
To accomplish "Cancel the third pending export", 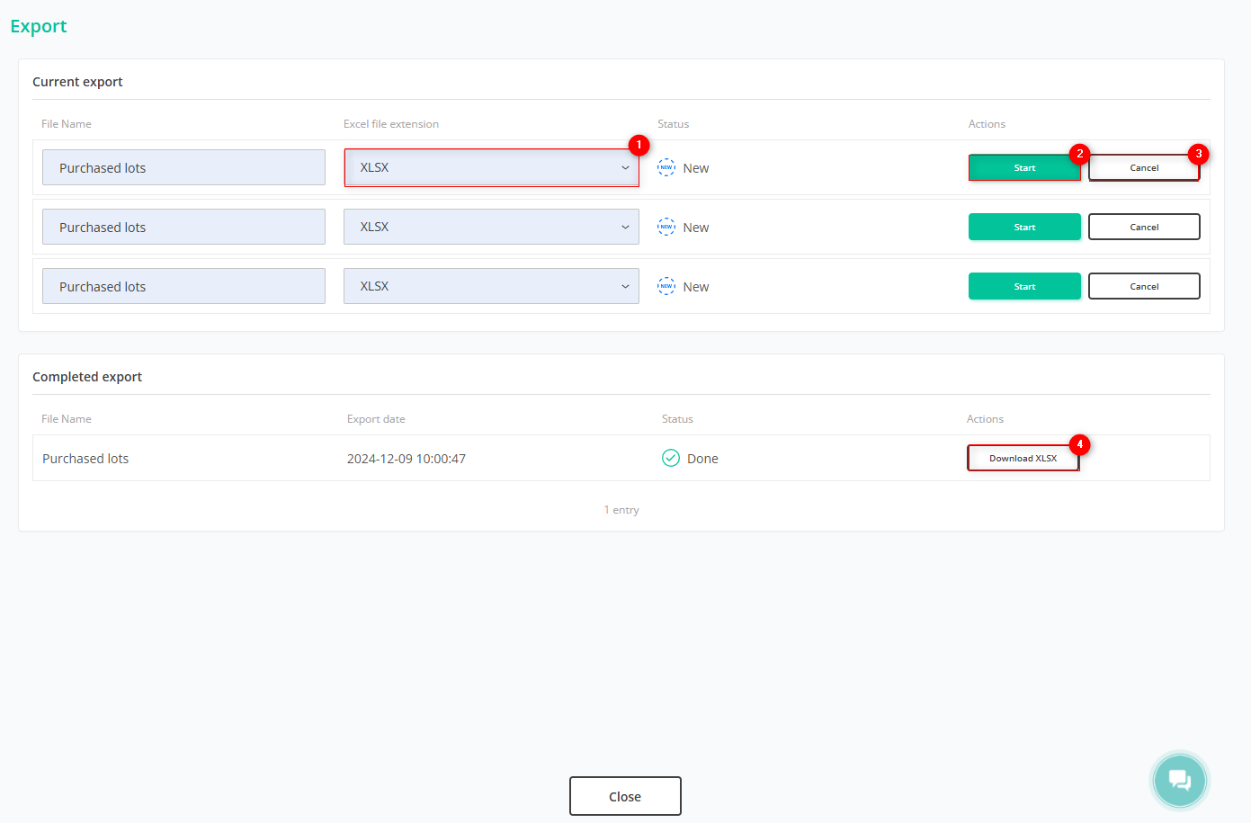I will [1143, 287].
